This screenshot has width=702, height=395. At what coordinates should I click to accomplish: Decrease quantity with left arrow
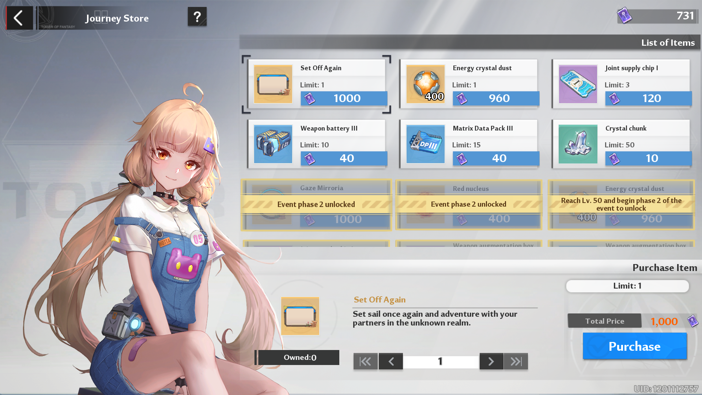click(391, 361)
